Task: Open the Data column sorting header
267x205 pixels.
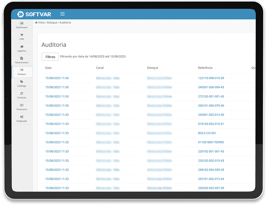Action: click(x=48, y=68)
